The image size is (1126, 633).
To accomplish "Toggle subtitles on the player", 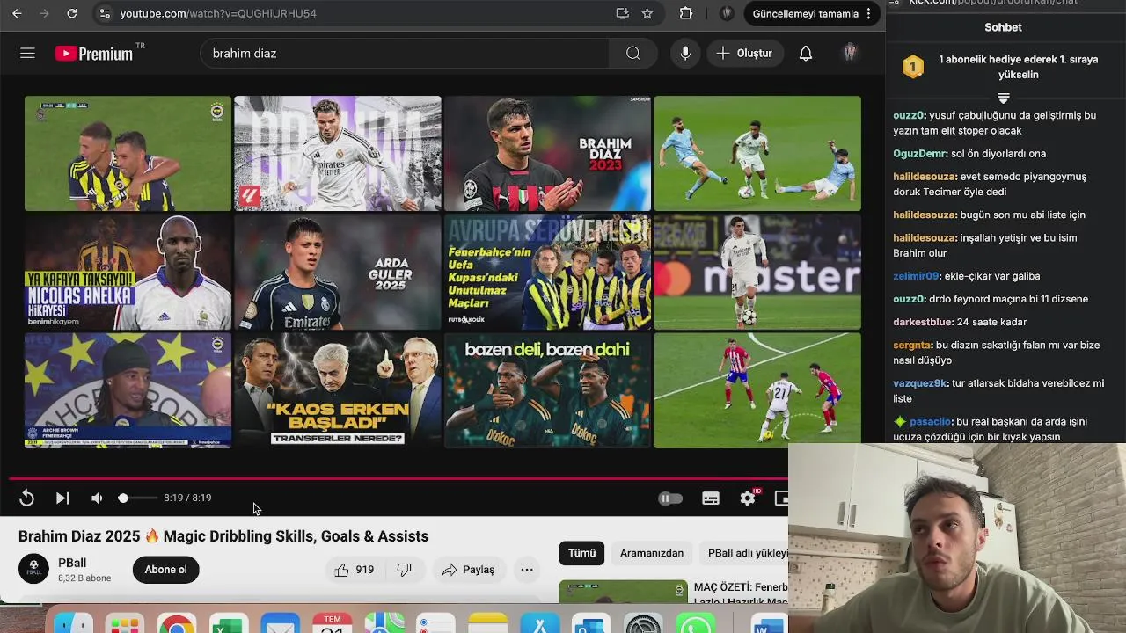I will 711,498.
